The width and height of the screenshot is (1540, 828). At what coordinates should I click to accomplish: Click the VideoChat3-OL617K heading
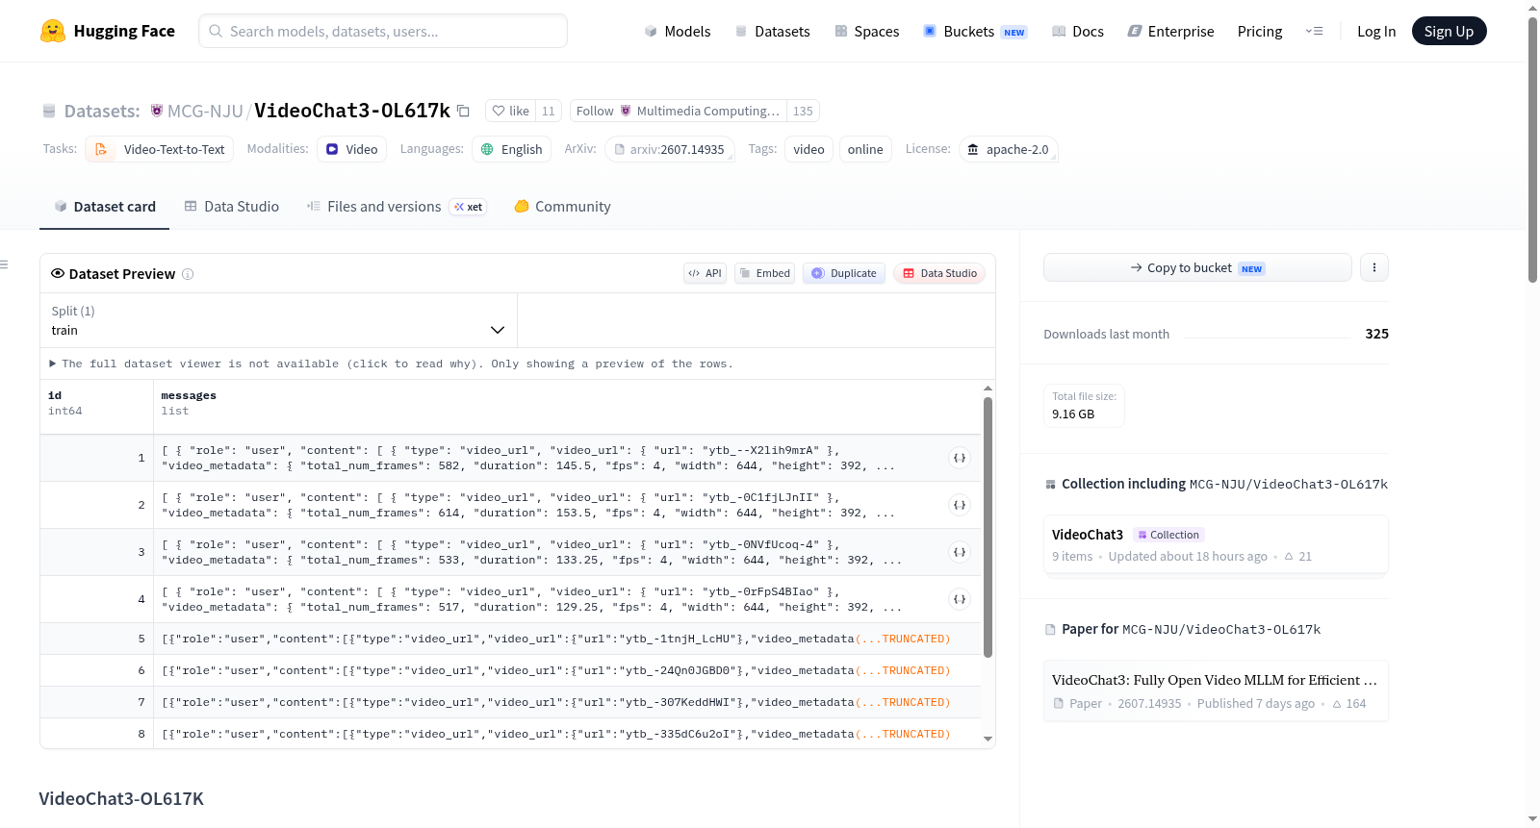pyautogui.click(x=121, y=799)
